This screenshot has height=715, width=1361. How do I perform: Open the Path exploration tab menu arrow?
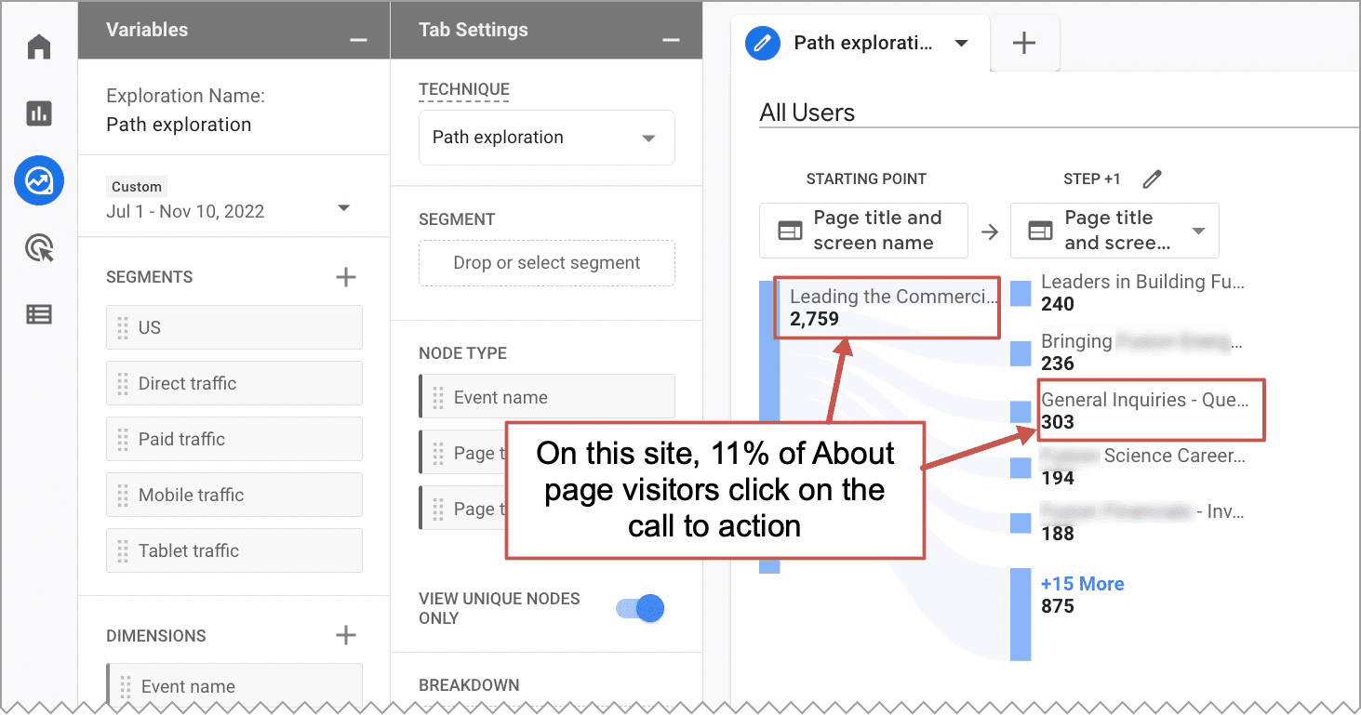click(x=962, y=44)
